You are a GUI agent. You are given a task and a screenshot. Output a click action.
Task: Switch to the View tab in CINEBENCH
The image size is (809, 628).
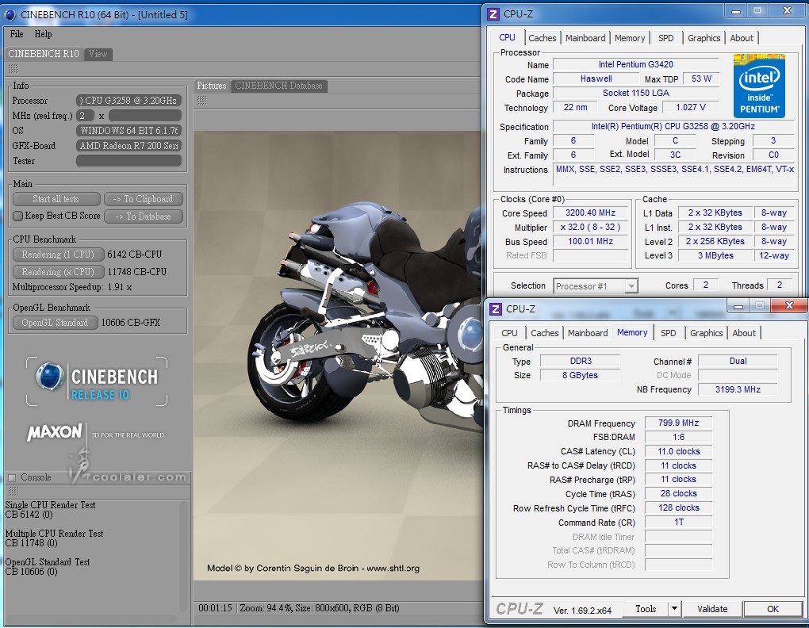pos(98,54)
